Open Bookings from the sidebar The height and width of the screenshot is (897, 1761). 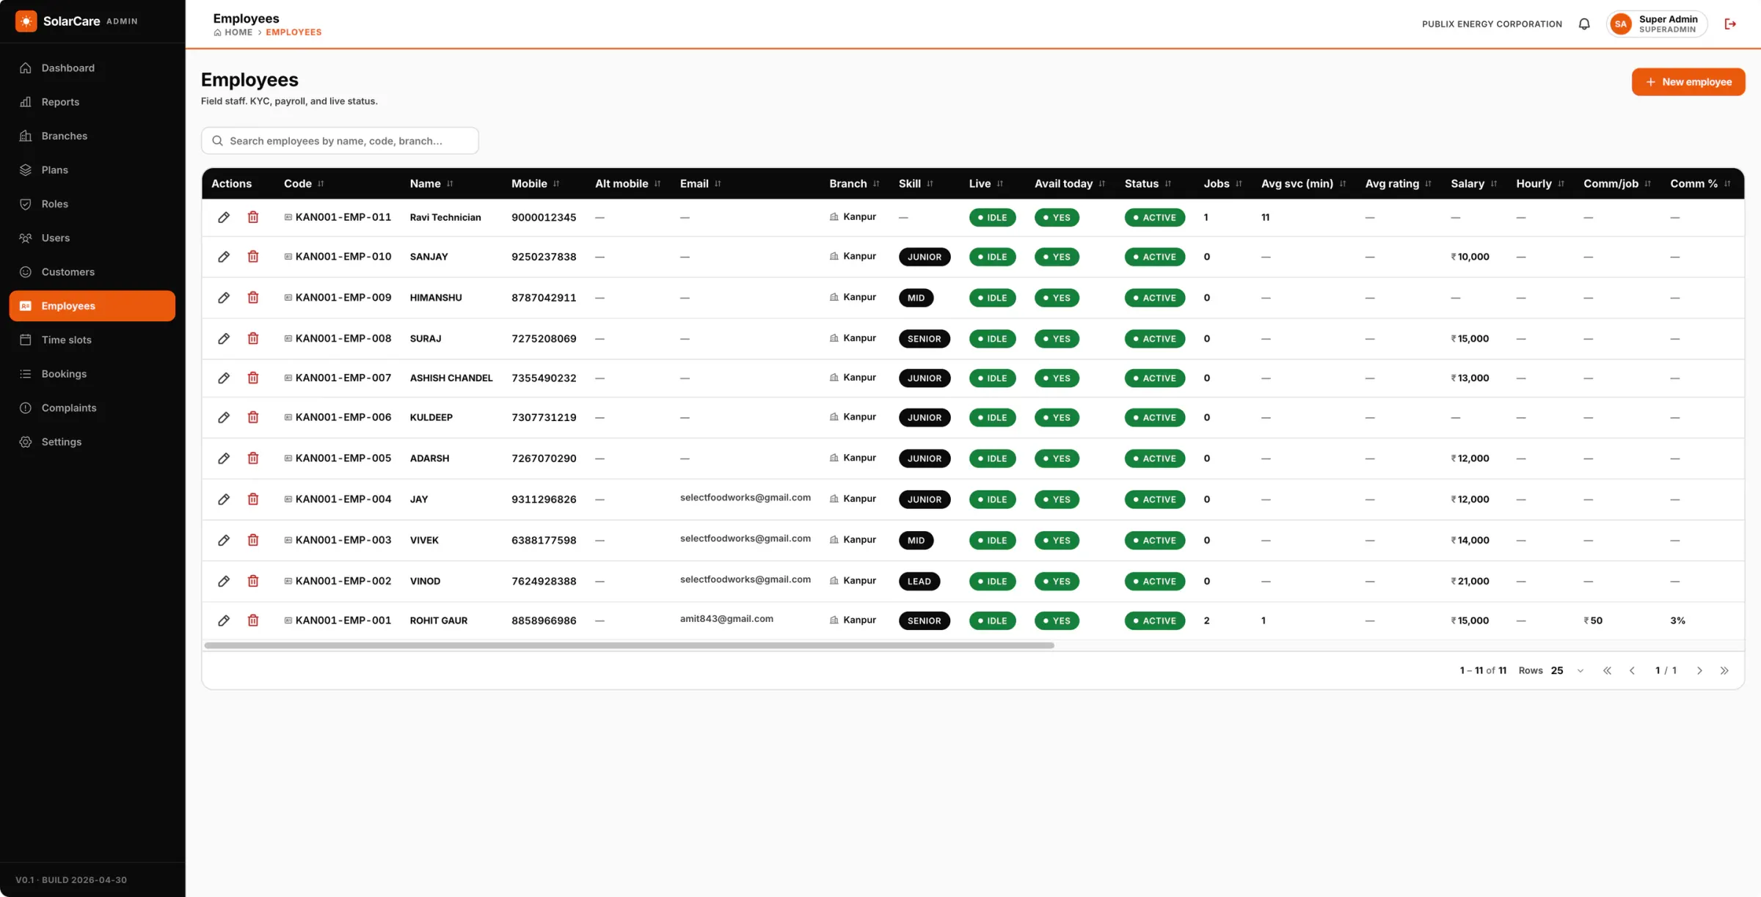92,374
